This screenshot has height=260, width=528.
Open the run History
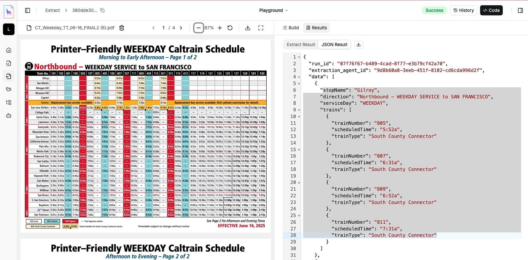(463, 10)
